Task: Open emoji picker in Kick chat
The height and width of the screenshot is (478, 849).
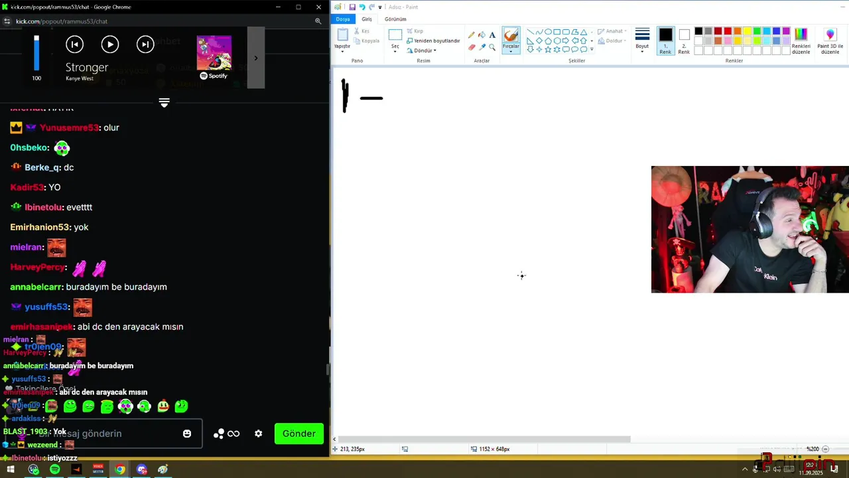Action: click(x=187, y=434)
